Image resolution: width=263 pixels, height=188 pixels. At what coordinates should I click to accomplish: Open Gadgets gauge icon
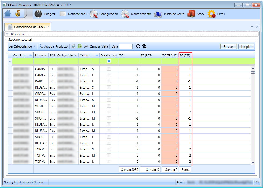point(38,14)
